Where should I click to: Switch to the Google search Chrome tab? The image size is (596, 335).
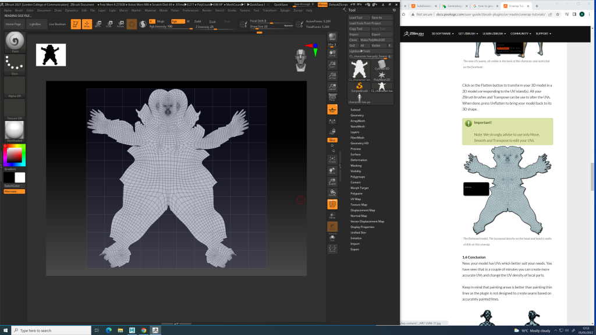pos(485,6)
